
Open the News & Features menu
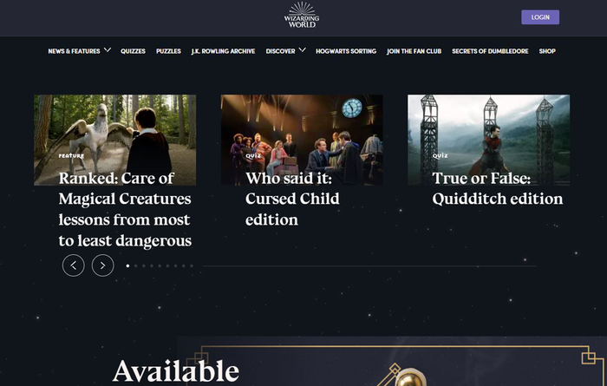coord(74,51)
